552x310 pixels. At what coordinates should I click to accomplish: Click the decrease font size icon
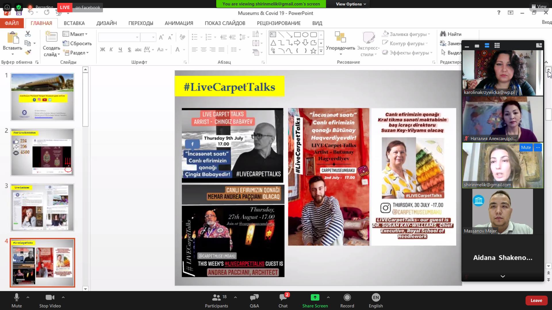click(170, 37)
